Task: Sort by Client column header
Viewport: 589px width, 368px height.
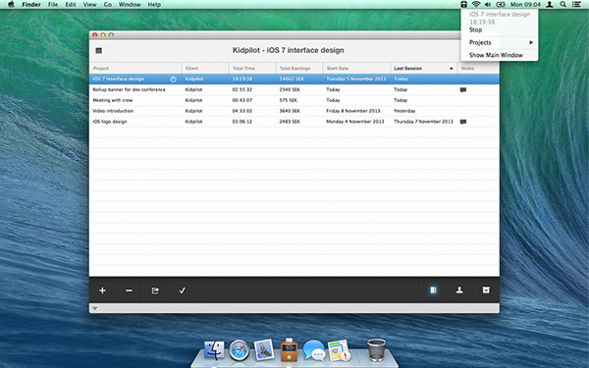Action: [205, 69]
